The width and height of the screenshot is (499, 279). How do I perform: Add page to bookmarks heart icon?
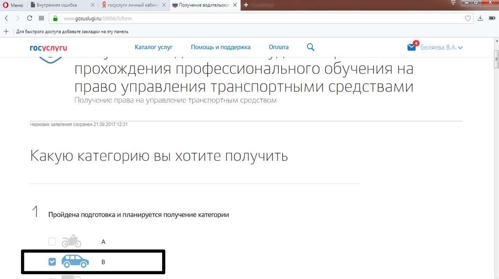[x=468, y=18]
